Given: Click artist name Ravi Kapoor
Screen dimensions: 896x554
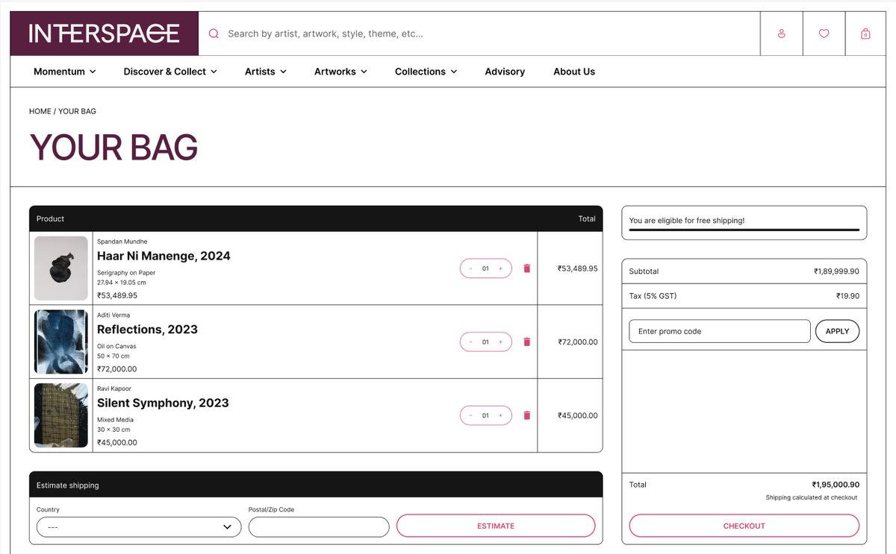Looking at the screenshot, I should pyautogui.click(x=114, y=388).
